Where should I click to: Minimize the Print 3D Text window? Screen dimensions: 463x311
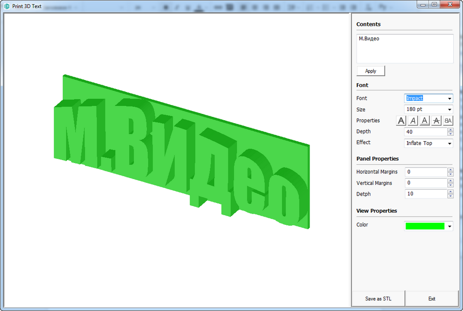423,4
